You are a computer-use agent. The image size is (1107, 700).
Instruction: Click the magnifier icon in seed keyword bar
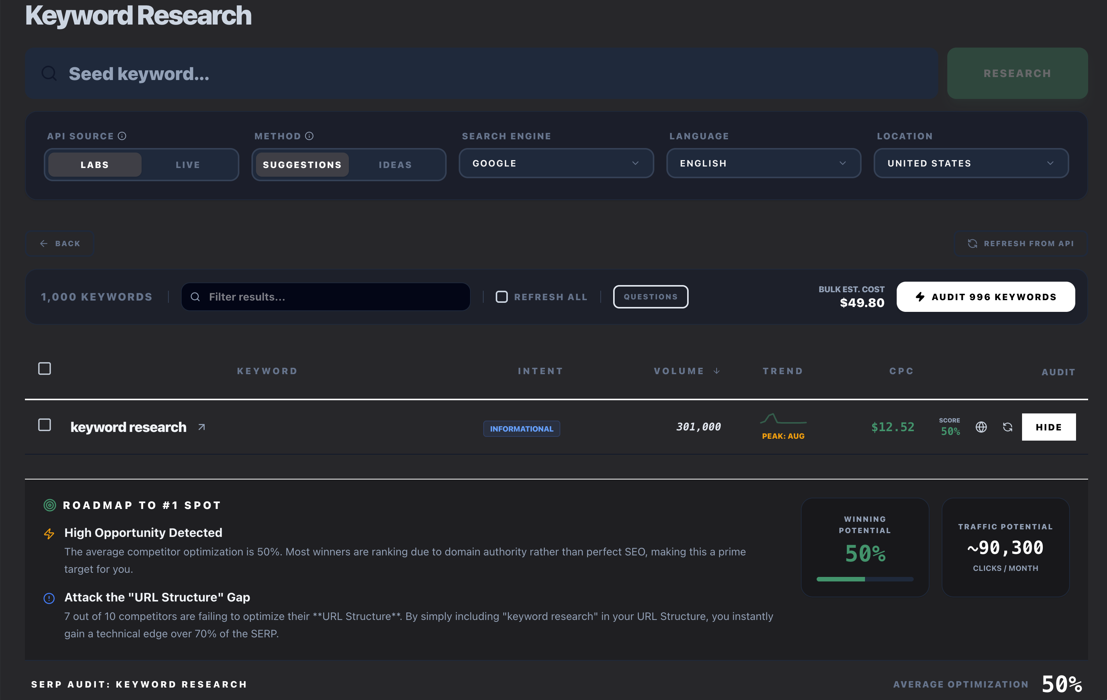tap(49, 73)
